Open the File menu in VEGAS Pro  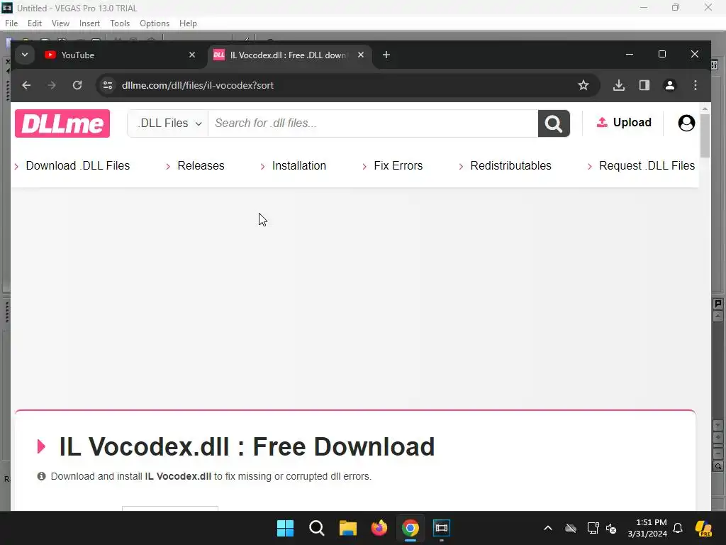tap(11, 23)
